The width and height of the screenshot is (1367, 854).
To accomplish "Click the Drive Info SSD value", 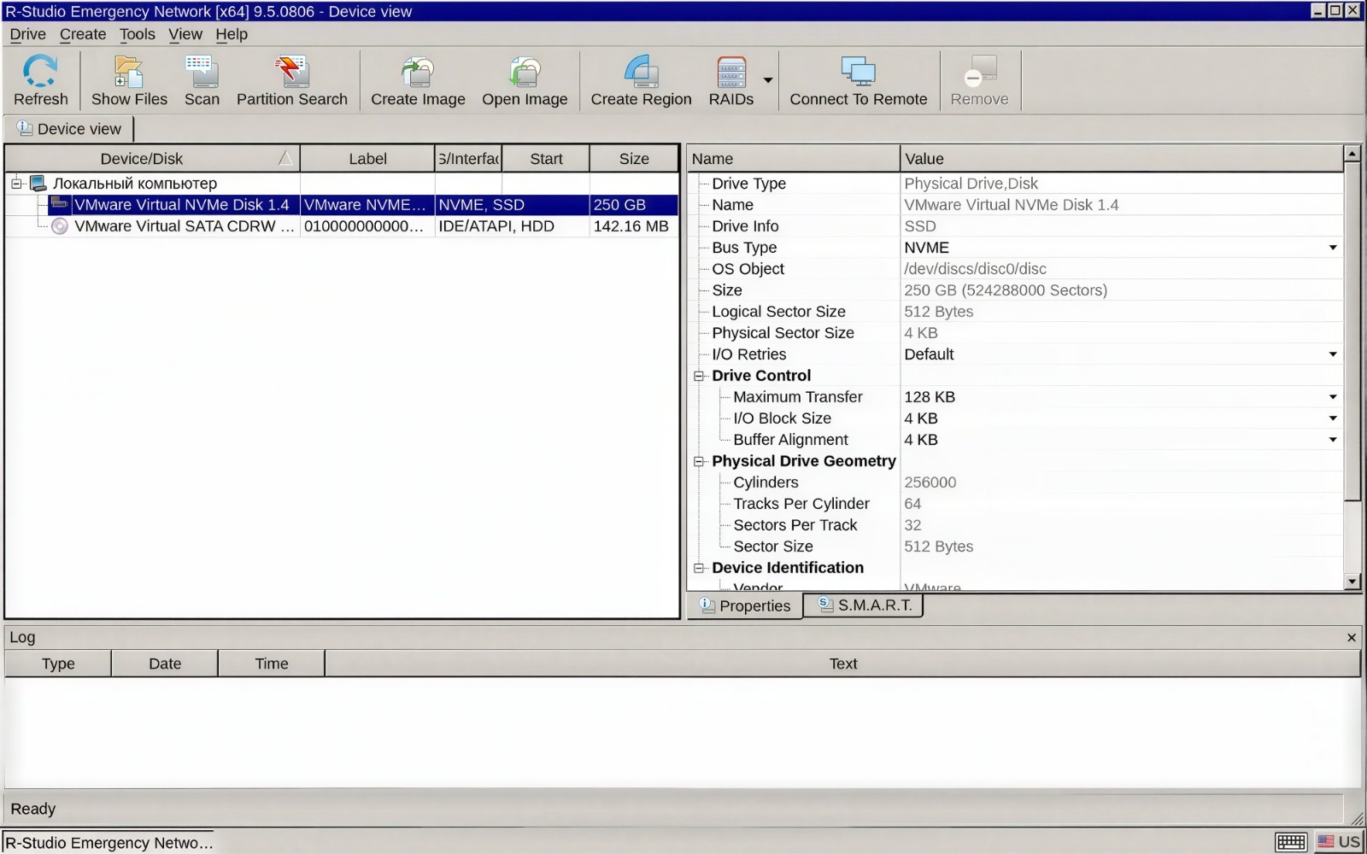I will 920,226.
